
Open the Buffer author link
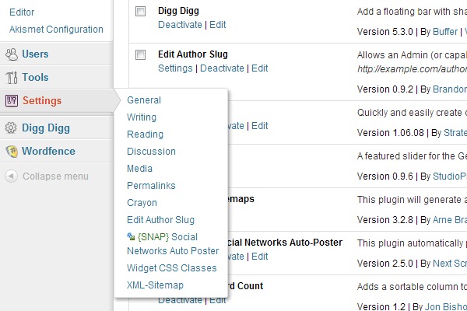click(x=445, y=32)
